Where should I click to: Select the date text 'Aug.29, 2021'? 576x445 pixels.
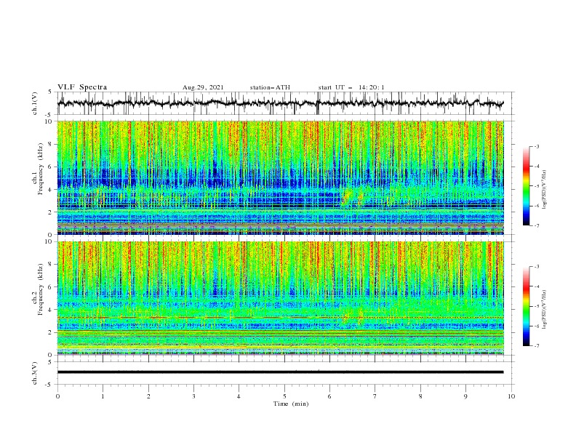(203, 87)
